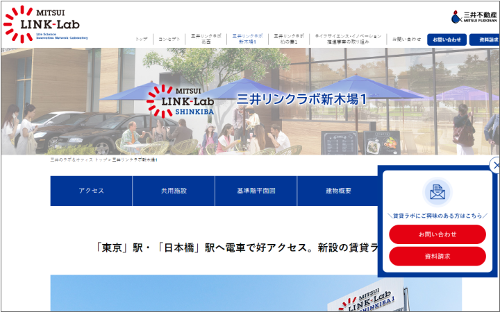
Task: Click the red お問い合わせ popup button
Action: tap(437, 234)
